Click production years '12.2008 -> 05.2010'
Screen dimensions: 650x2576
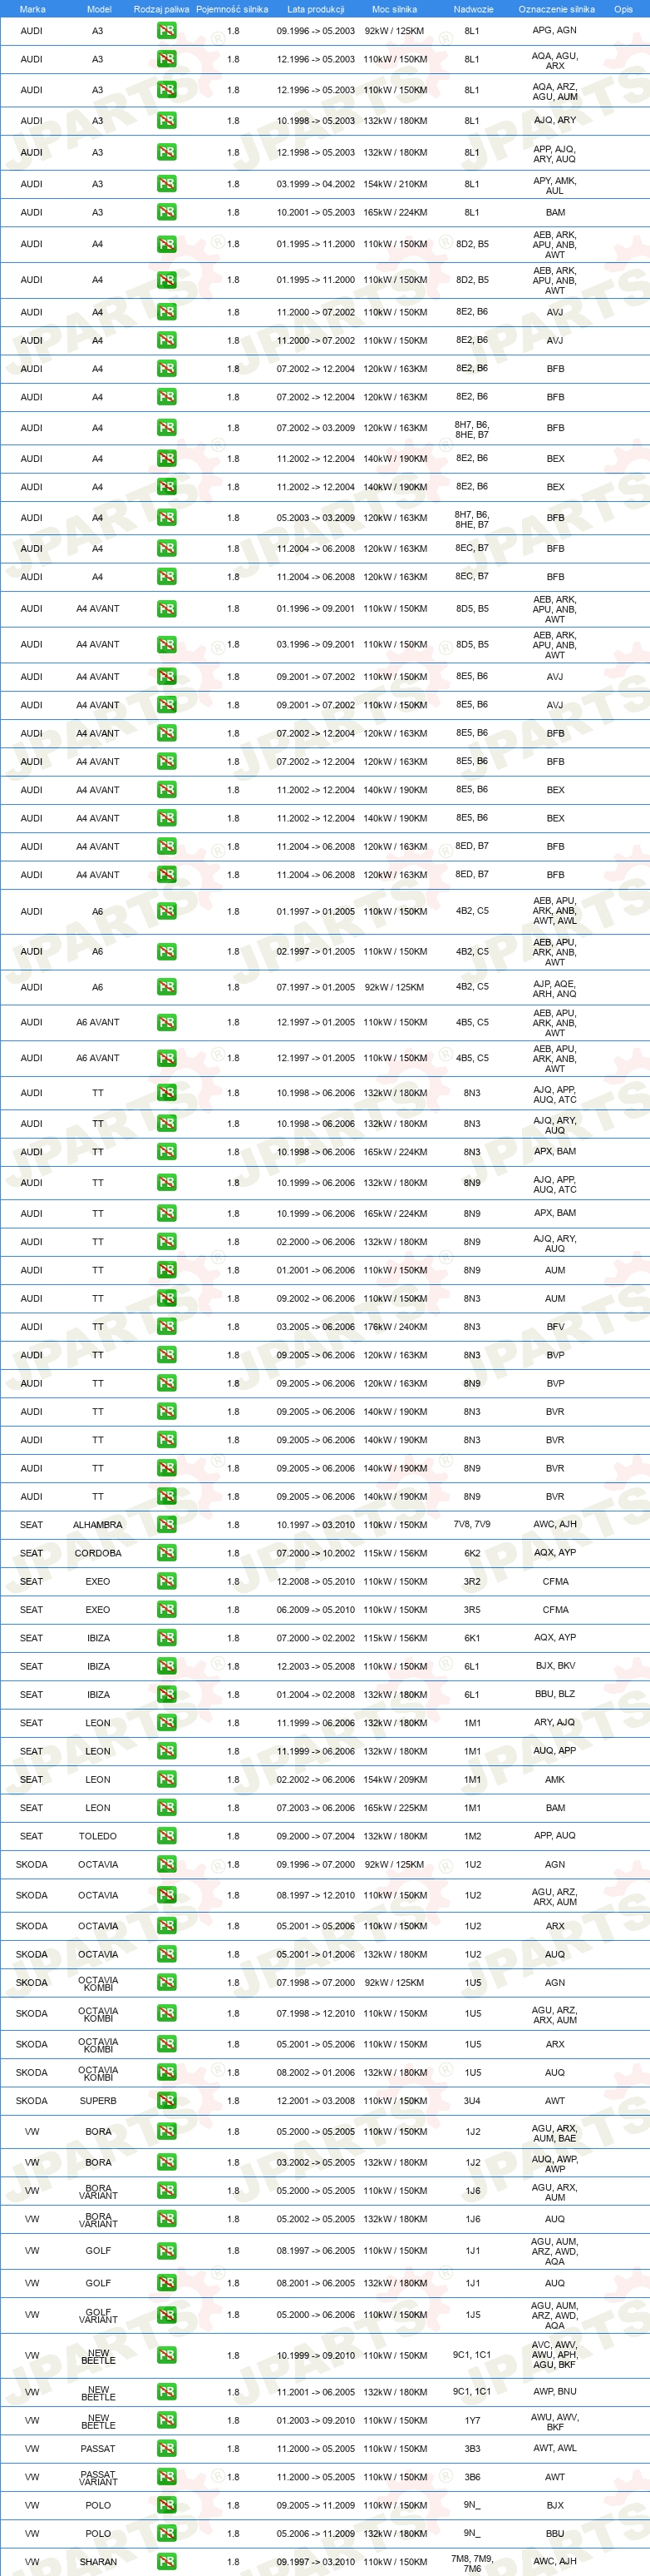coord(316,1582)
